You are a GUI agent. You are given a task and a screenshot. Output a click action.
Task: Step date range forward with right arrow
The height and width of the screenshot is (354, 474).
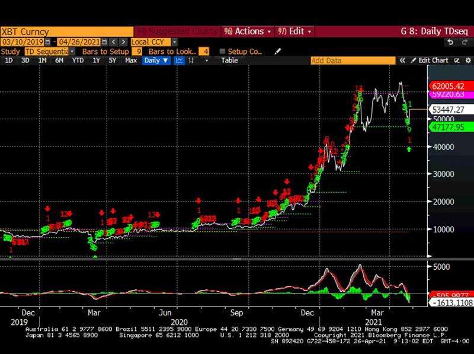[x=123, y=42]
